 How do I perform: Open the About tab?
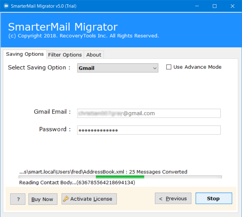[x=94, y=55]
